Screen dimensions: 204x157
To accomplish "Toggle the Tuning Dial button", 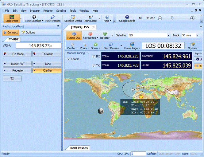I will click(x=74, y=35).
